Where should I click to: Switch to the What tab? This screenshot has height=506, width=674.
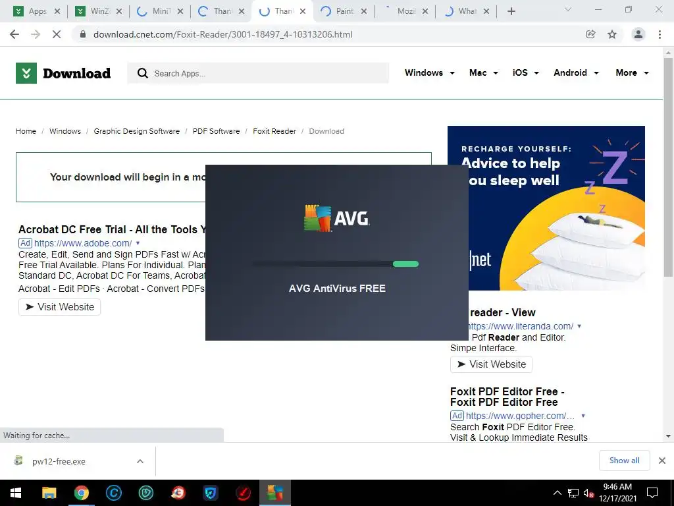pyautogui.click(x=467, y=11)
